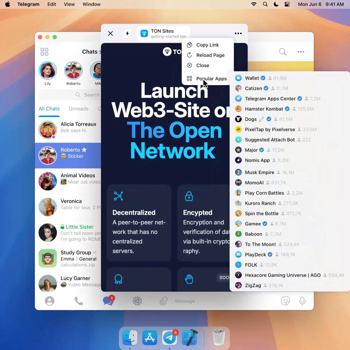This screenshot has height=350, width=350.
Task: Open Hamster Kombat app
Action: (289, 109)
